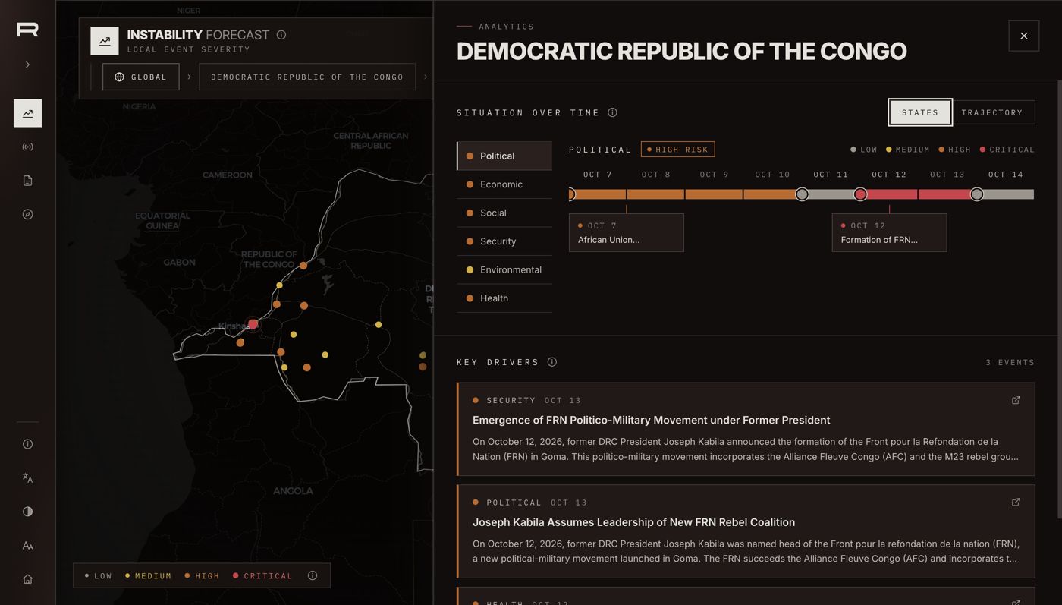The image size is (1062, 605).
Task: Open the Oct 7 African Union event card
Action: 627,232
